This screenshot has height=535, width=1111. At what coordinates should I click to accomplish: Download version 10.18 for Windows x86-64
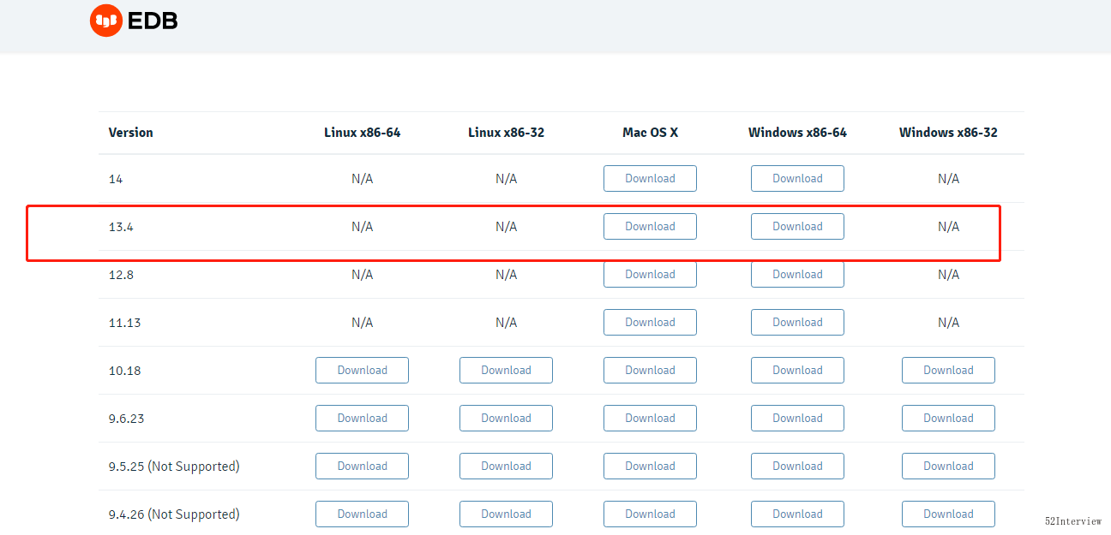point(797,371)
